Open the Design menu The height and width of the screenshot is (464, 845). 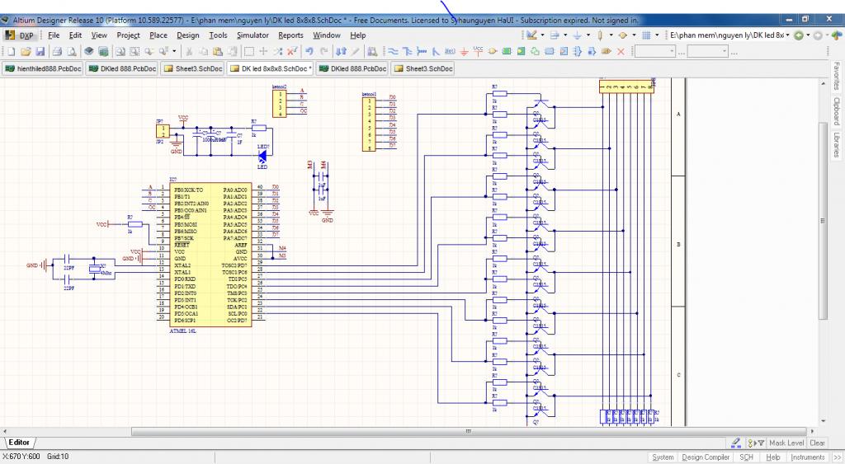(187, 35)
